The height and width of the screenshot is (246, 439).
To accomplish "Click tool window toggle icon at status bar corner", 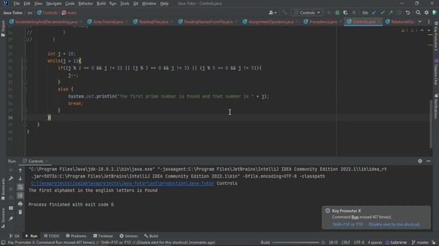I will [x=3, y=243].
